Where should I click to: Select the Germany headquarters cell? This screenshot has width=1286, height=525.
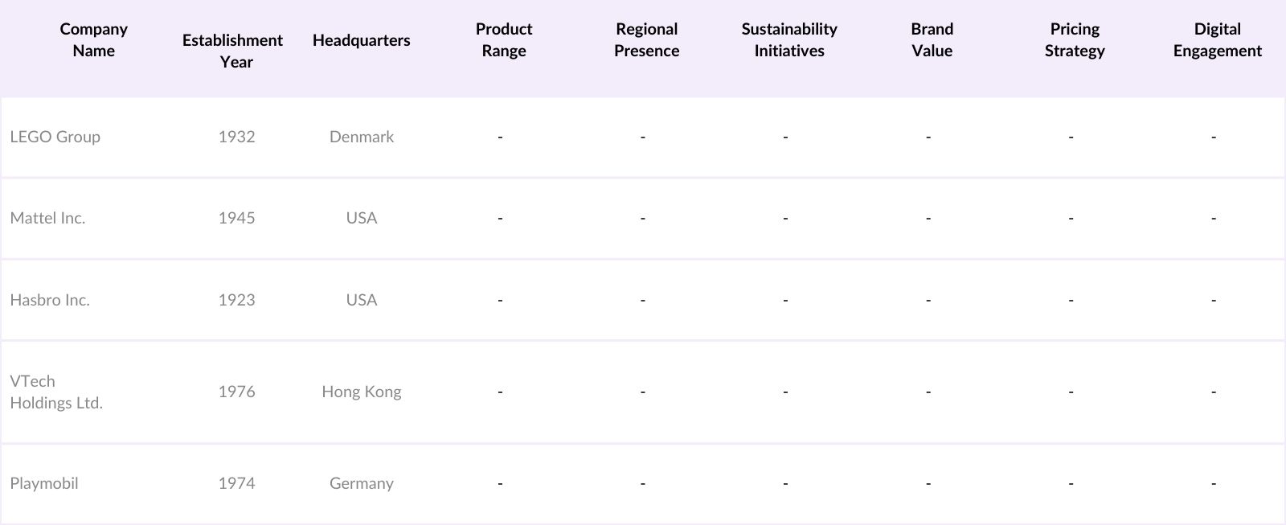click(361, 483)
